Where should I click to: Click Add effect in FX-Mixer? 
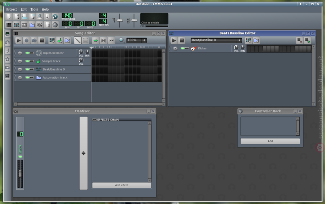tap(121, 185)
